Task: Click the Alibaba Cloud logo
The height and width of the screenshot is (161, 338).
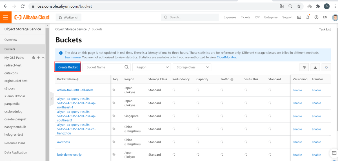Action: tap(32, 17)
